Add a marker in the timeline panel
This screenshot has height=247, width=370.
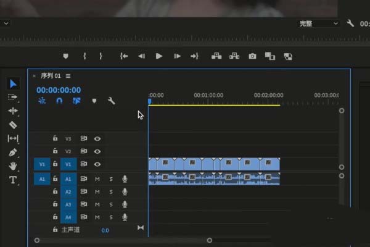click(x=94, y=101)
